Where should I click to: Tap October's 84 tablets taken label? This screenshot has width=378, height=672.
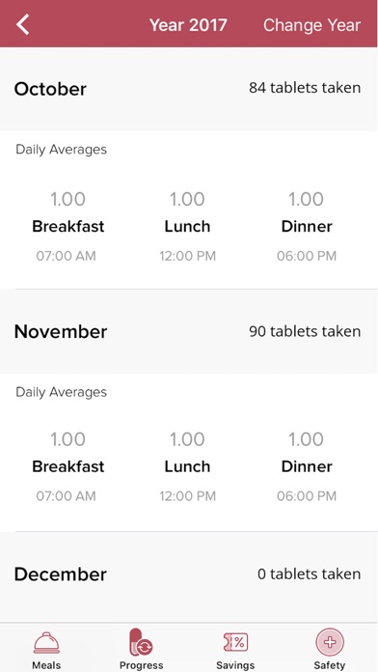tap(305, 88)
